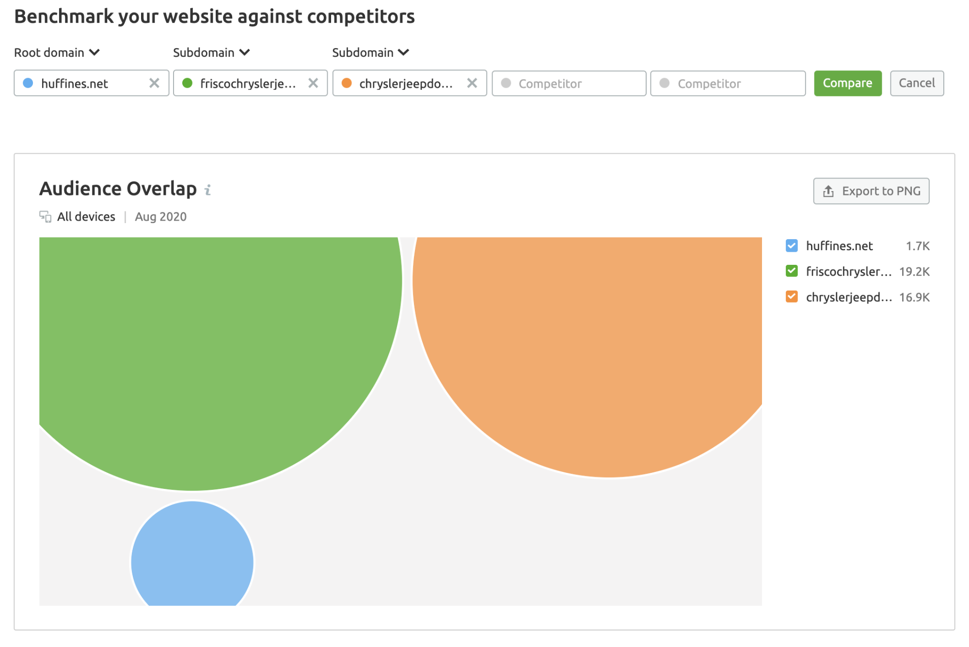Remove the friscochrysler domain via its X icon
Image resolution: width=969 pixels, height=647 pixels.
[313, 83]
